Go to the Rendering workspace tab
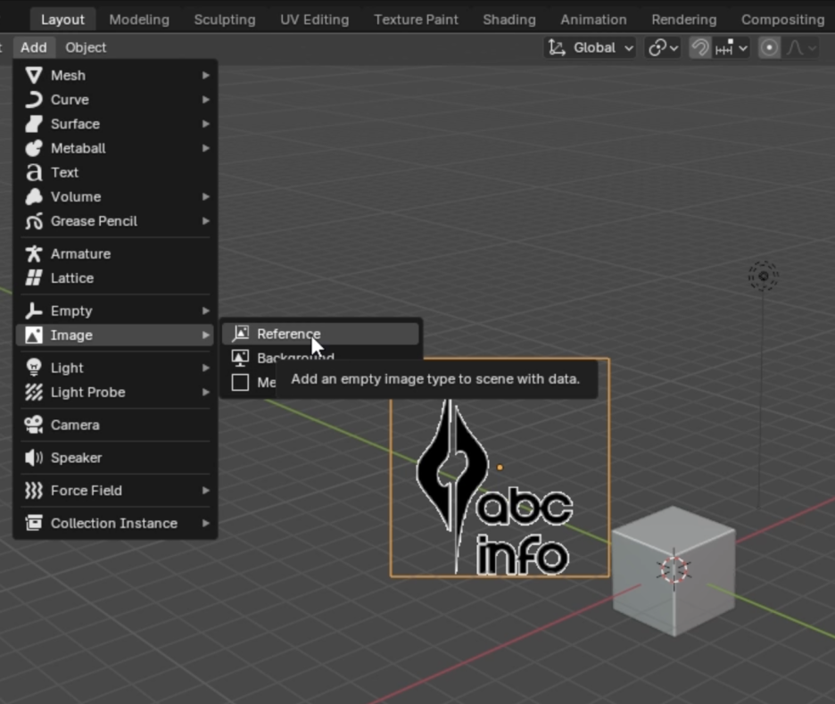This screenshot has height=704, width=835. 683,20
